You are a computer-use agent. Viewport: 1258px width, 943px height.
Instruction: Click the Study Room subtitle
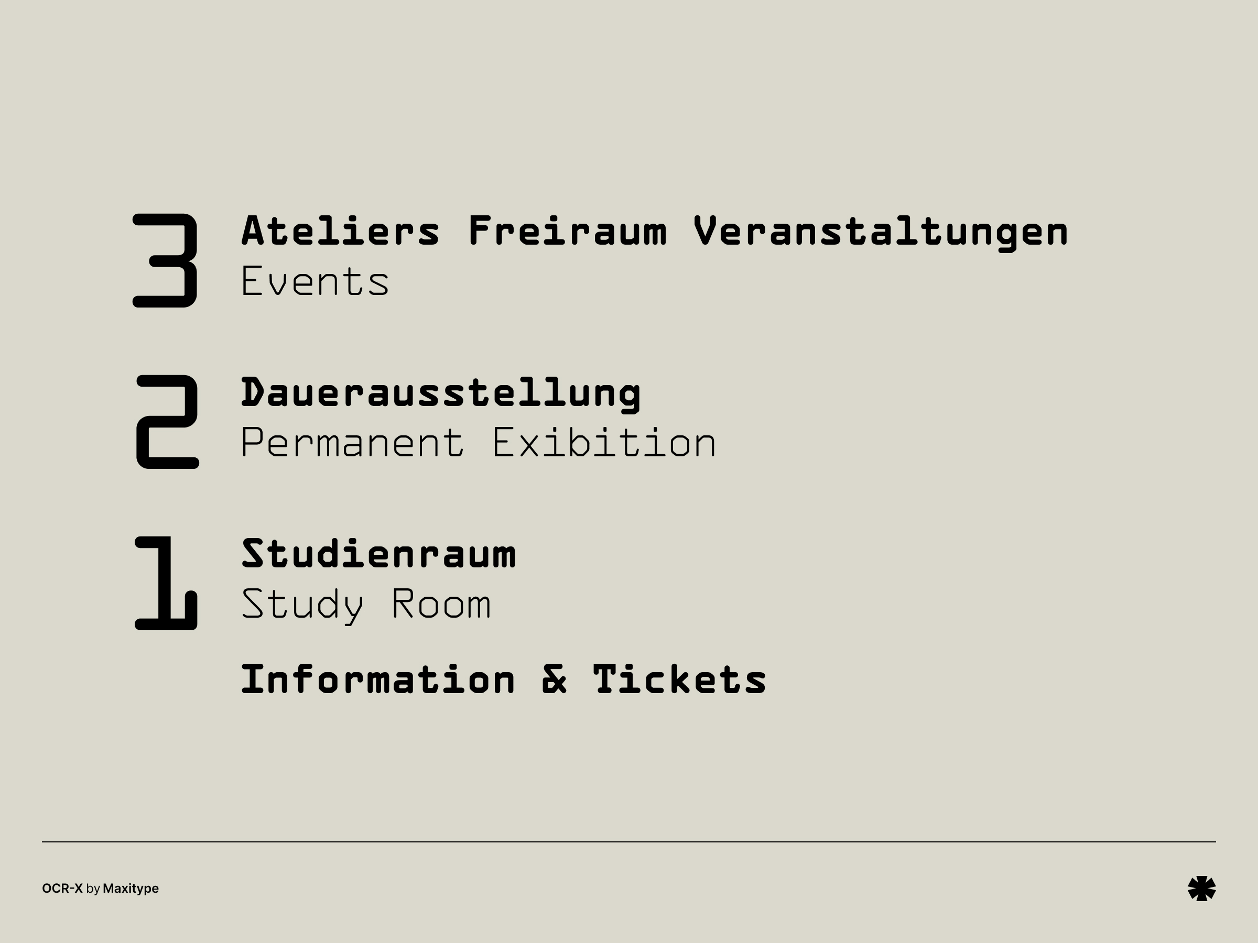click(x=366, y=604)
